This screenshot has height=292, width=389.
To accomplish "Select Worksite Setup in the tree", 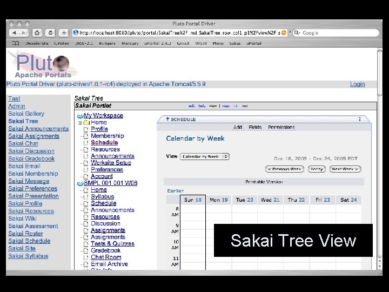I will click(111, 163).
